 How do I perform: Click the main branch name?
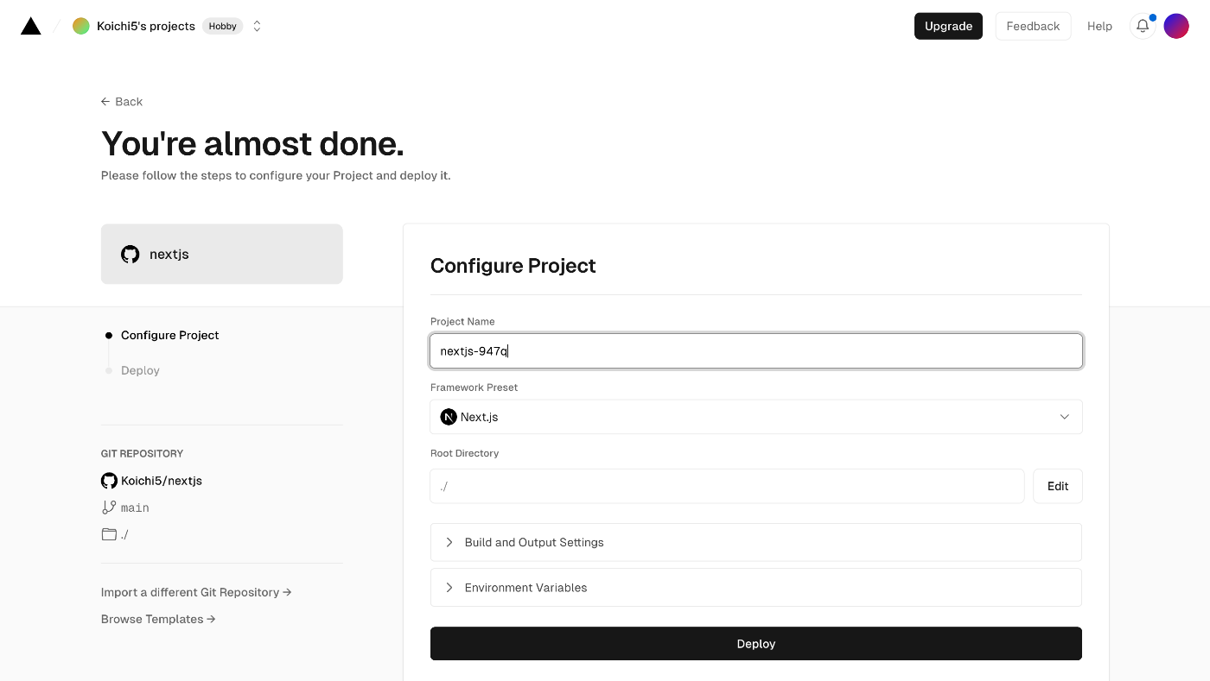(135, 508)
